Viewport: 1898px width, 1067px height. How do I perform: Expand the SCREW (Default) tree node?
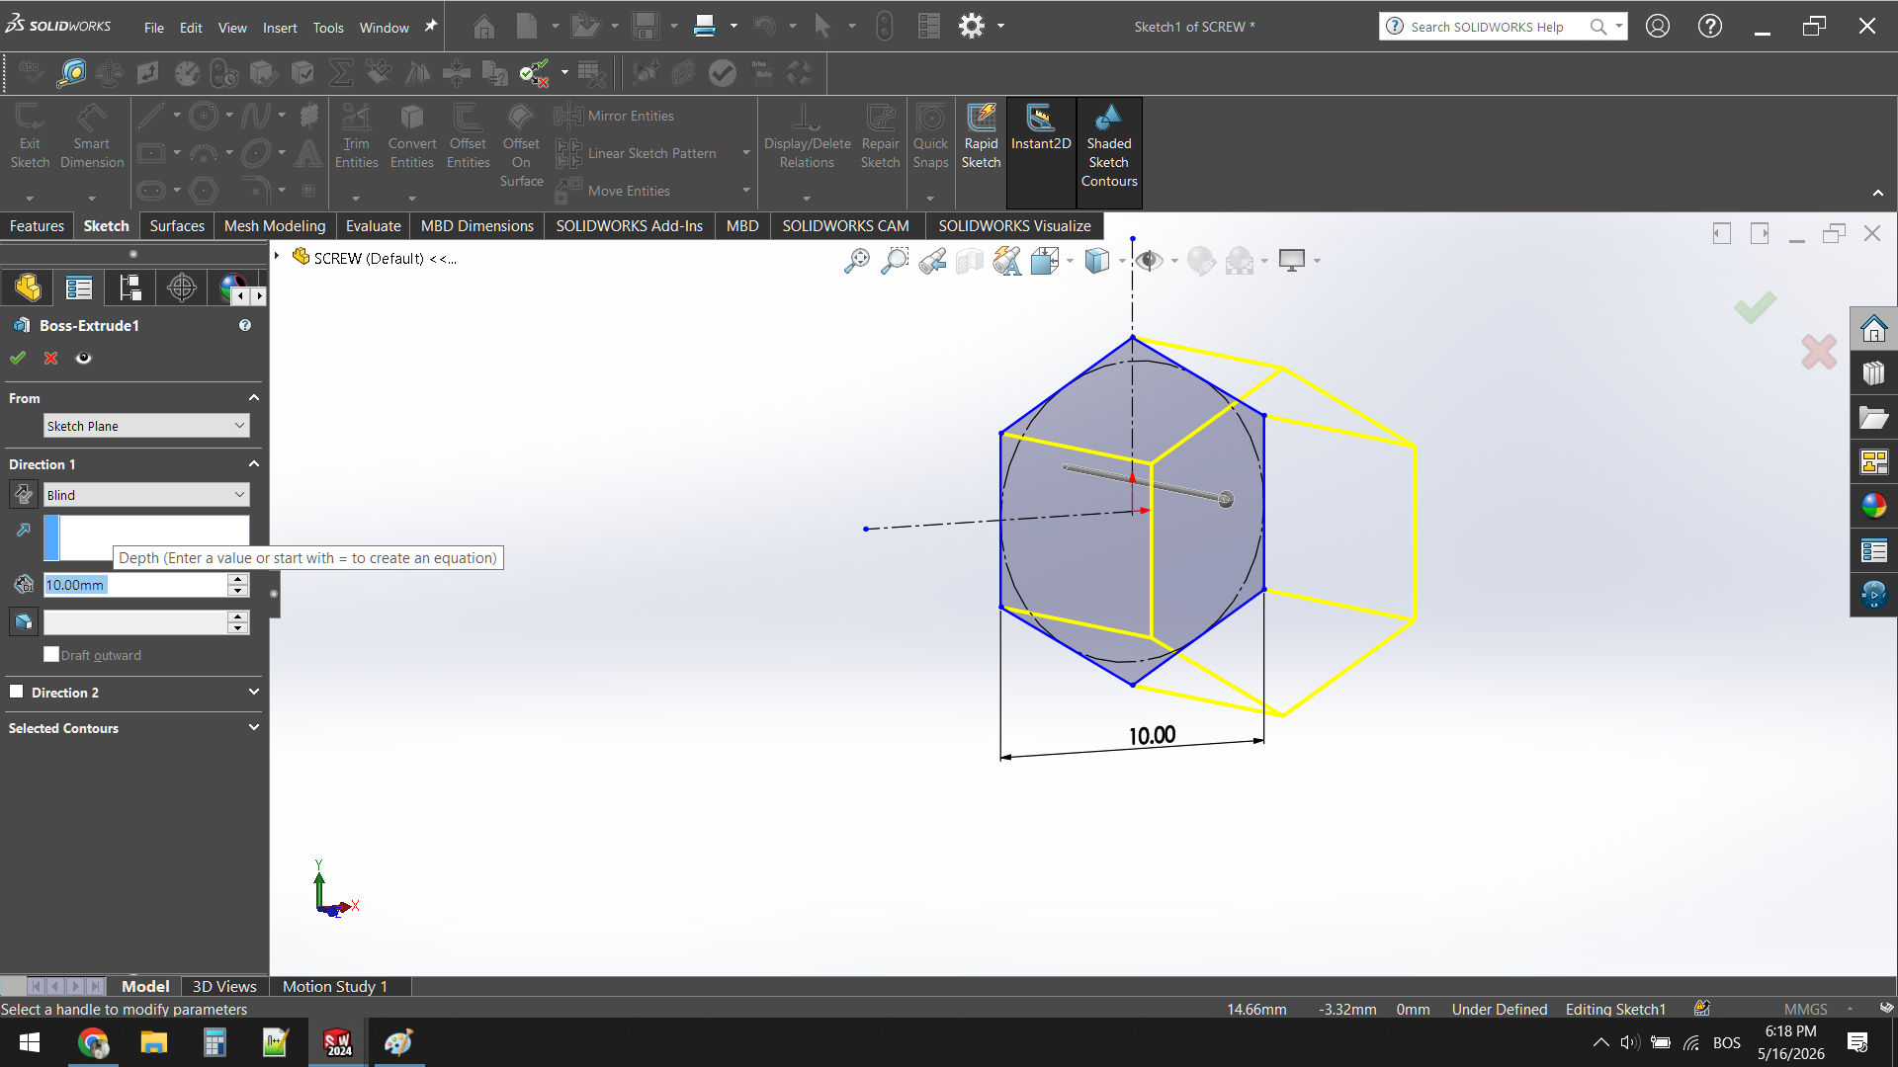click(x=277, y=257)
